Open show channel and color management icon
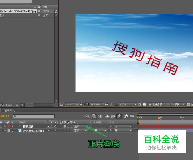Image resolution: width=193 pixels, height=160 pixels. pos(116,105)
